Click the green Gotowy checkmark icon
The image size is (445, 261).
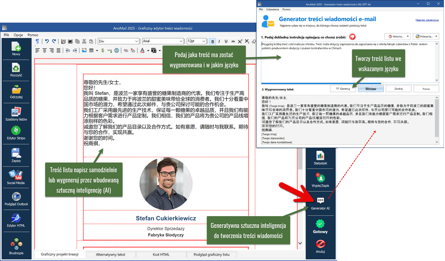[320, 224]
